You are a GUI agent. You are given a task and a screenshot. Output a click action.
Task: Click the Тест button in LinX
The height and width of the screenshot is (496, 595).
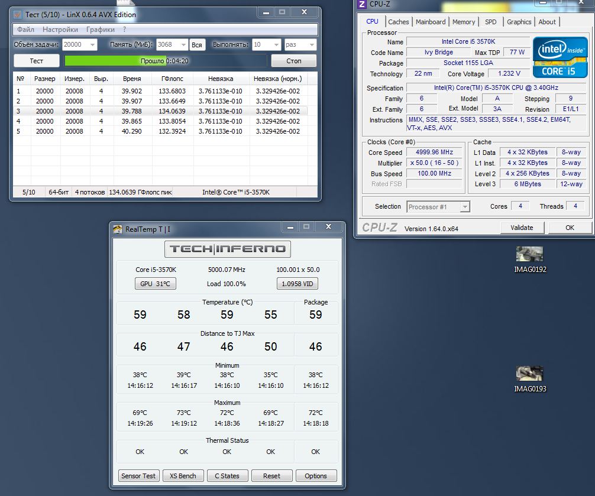37,61
